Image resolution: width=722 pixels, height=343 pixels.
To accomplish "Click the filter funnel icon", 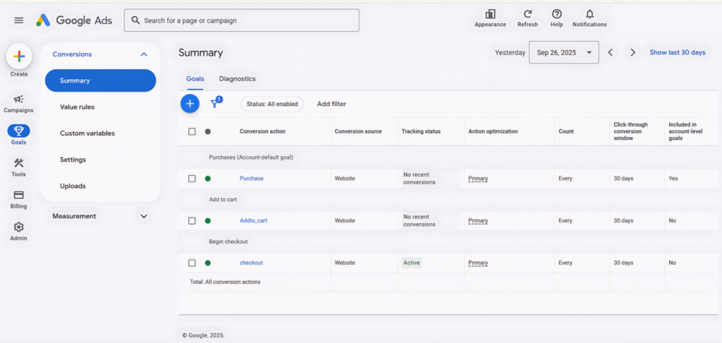I will pyautogui.click(x=216, y=104).
